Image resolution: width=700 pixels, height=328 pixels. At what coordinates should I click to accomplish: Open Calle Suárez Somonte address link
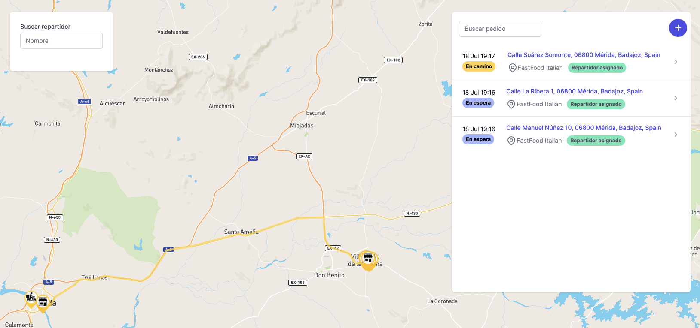pos(584,55)
